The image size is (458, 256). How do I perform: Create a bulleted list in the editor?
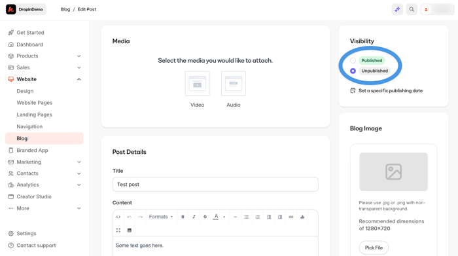247,217
